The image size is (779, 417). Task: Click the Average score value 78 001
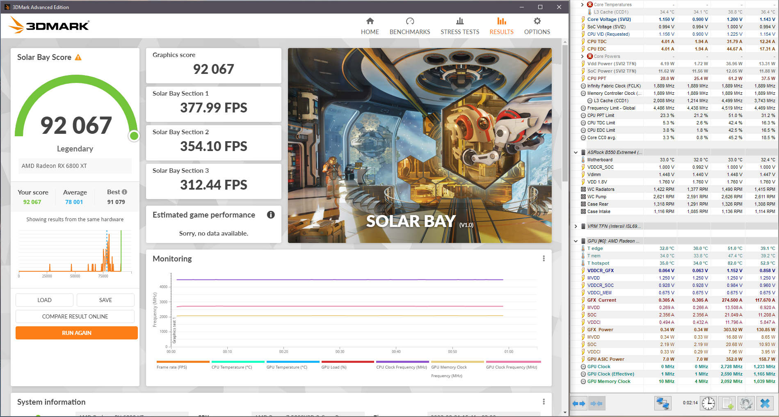tap(74, 202)
